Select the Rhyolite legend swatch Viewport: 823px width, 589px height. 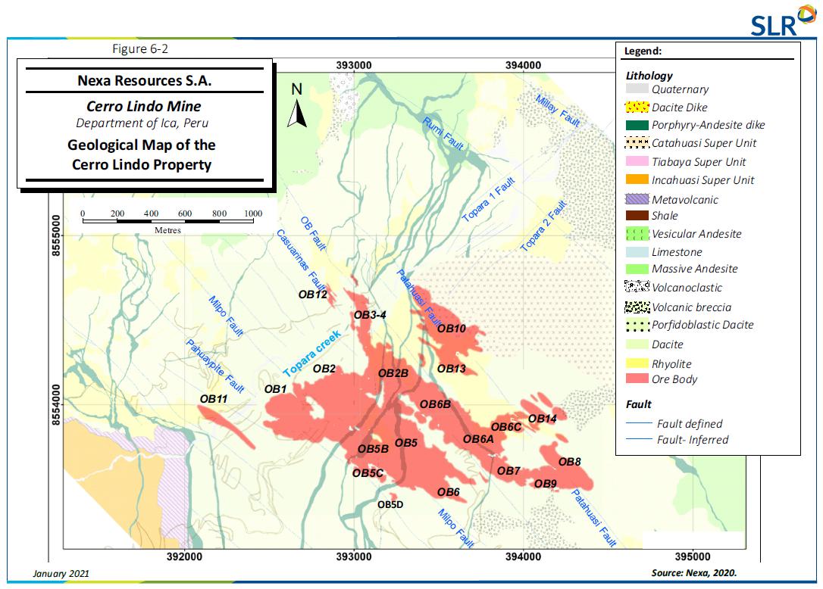point(637,363)
